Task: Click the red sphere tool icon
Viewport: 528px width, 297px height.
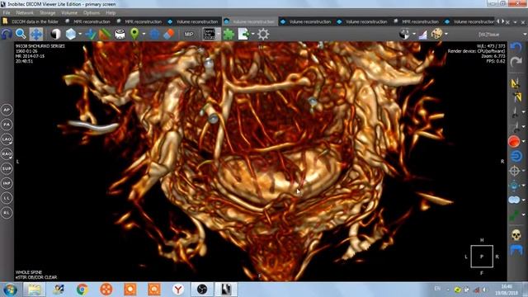Action: (x=514, y=141)
